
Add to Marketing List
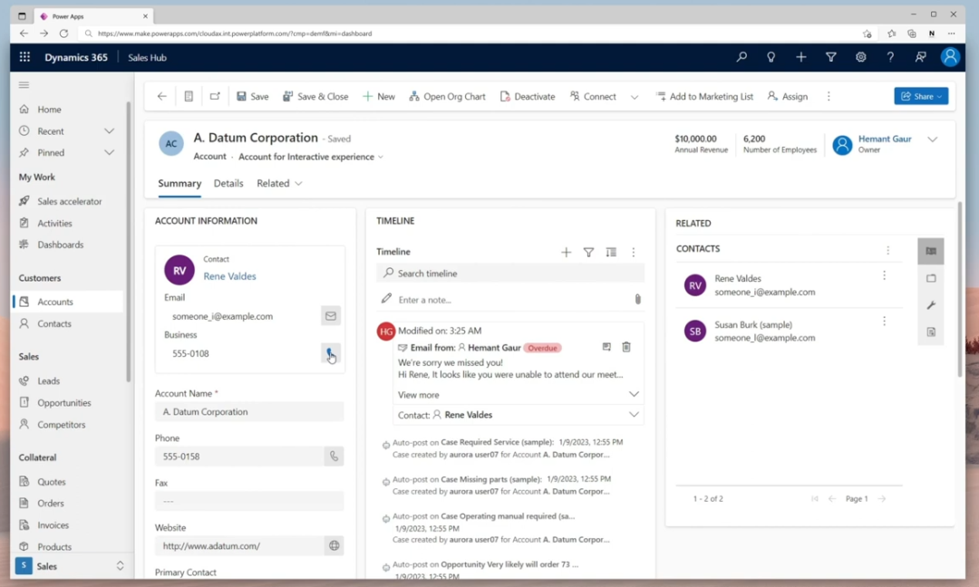tap(704, 96)
